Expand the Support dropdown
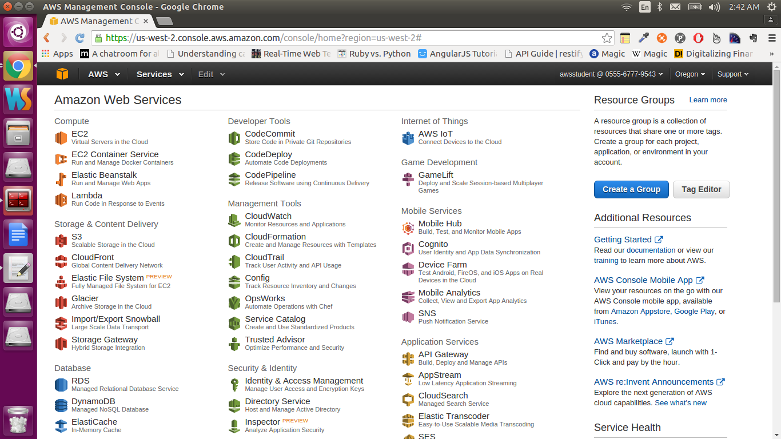This screenshot has width=781, height=439. 732,74
